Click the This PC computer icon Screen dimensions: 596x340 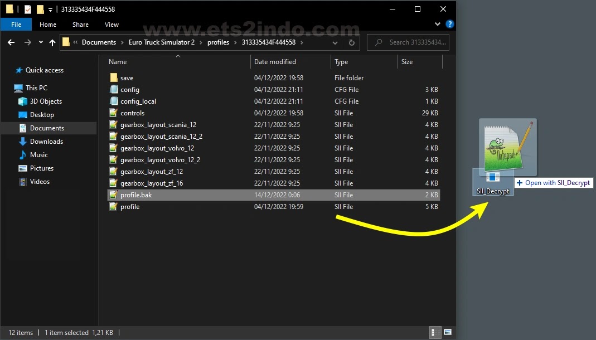pos(18,88)
